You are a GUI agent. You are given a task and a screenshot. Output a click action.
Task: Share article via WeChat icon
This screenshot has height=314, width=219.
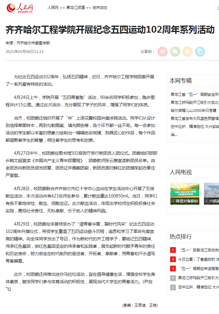click(175, 51)
